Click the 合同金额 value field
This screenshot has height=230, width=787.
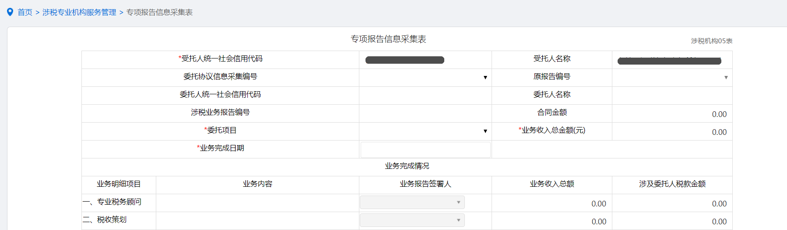point(672,114)
